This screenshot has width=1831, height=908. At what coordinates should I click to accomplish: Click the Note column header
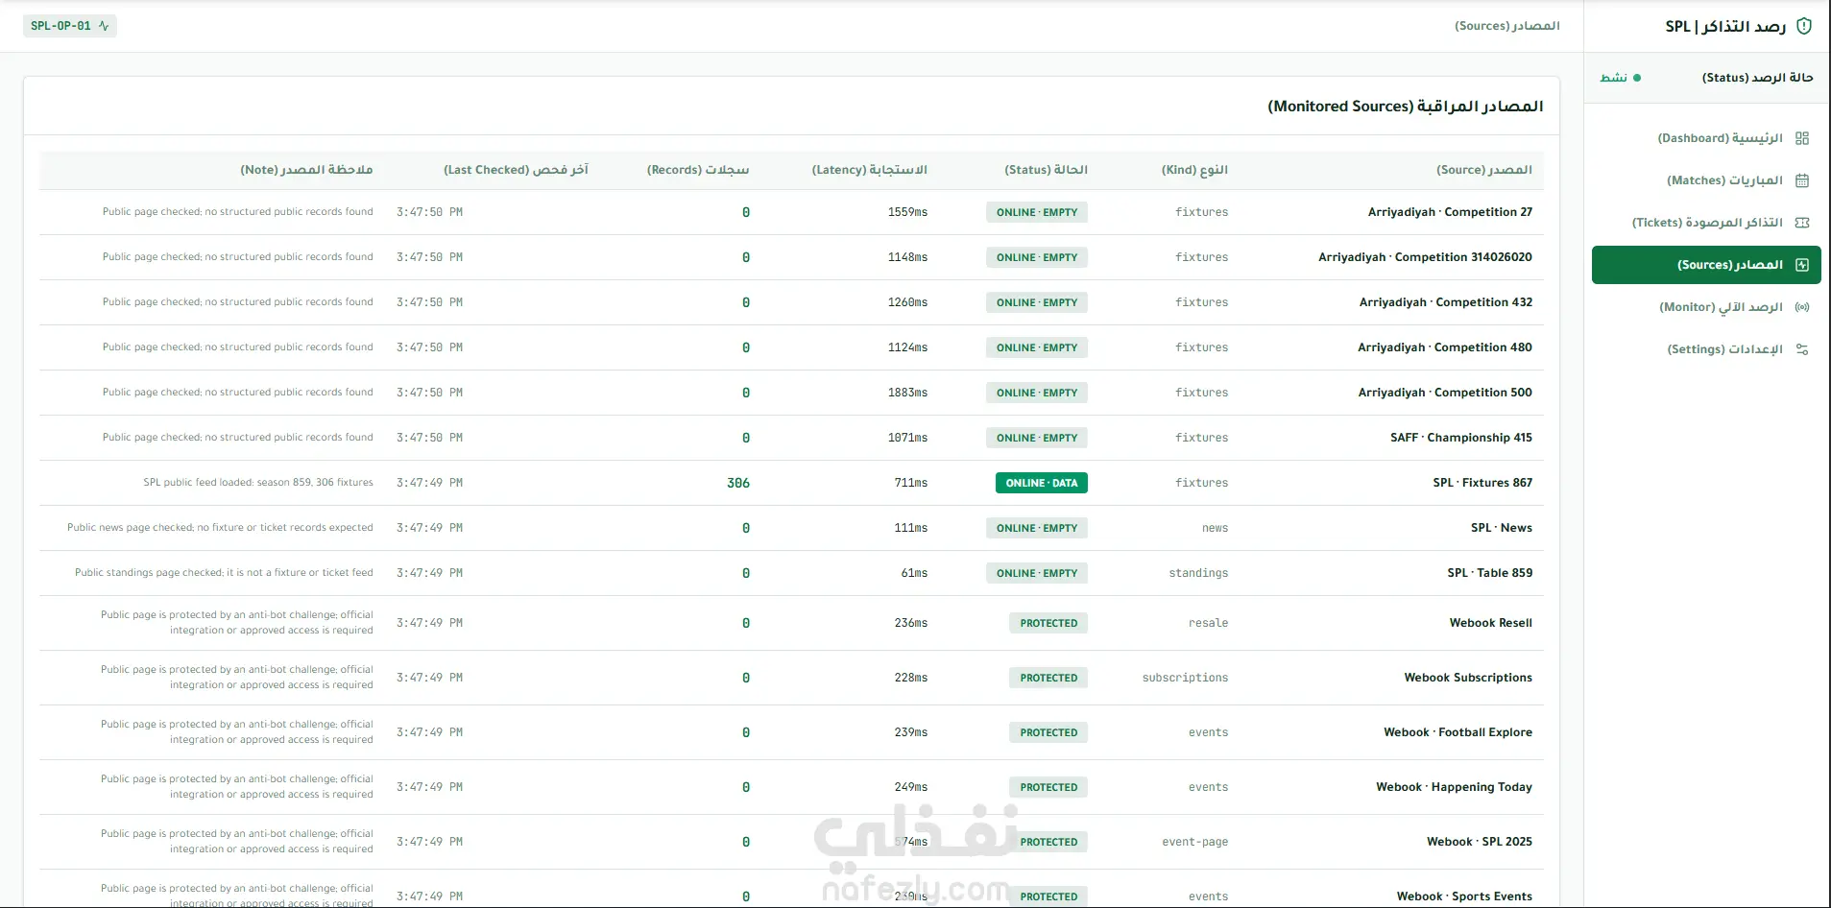pyautogui.click(x=306, y=170)
